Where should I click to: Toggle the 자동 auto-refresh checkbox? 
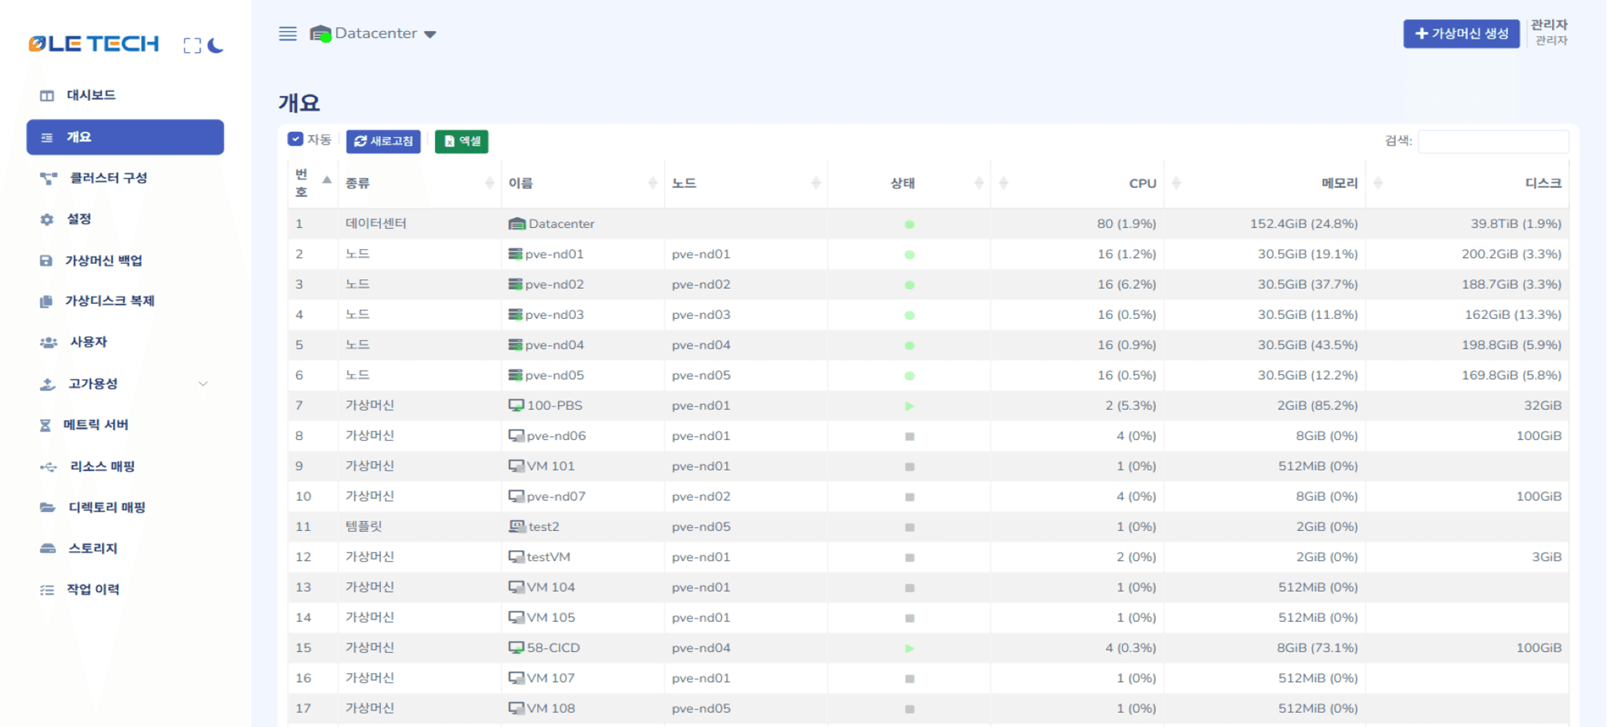[x=295, y=139]
